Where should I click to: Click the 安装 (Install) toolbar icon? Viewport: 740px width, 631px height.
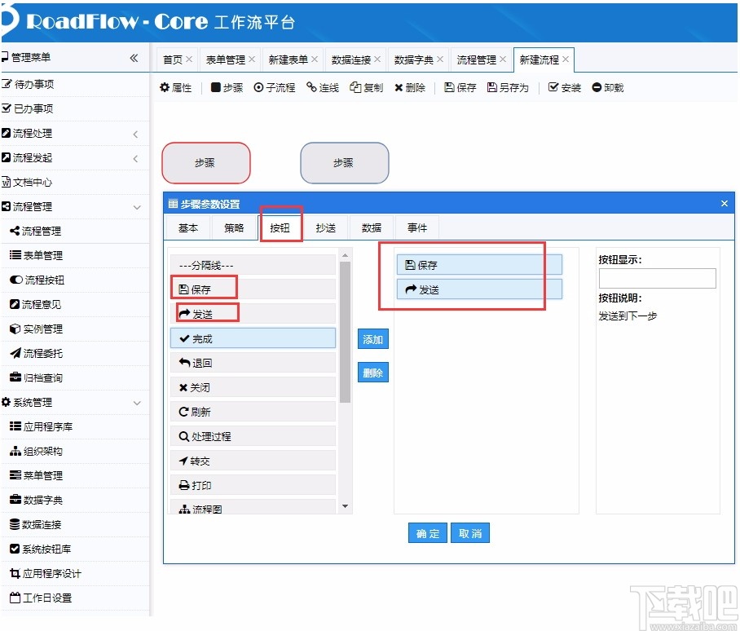564,87
